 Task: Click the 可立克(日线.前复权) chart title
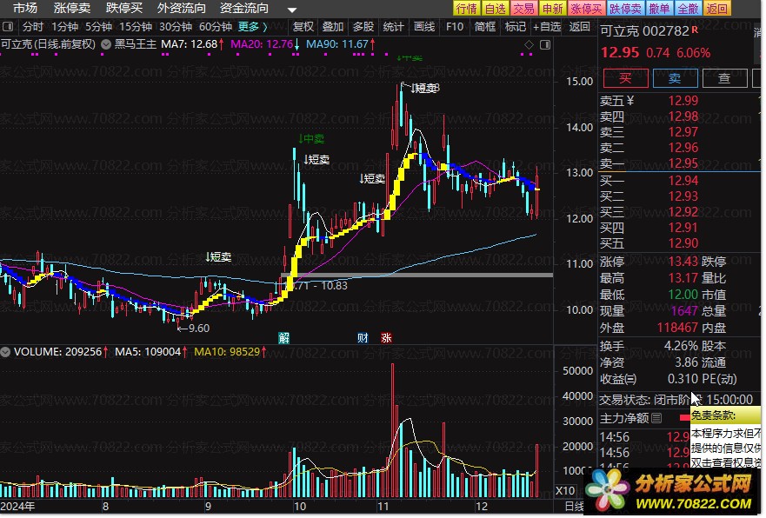click(49, 44)
